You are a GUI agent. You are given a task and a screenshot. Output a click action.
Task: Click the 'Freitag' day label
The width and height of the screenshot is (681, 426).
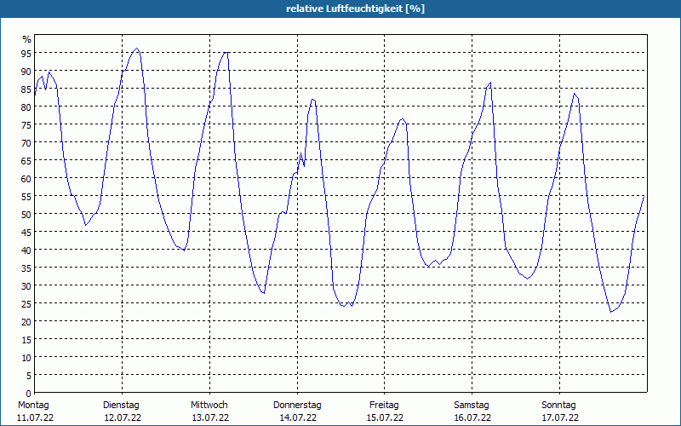385,406
